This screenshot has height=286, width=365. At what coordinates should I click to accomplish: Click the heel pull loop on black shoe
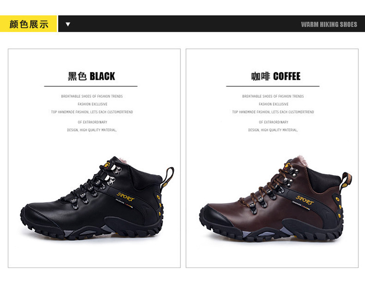[168, 177]
